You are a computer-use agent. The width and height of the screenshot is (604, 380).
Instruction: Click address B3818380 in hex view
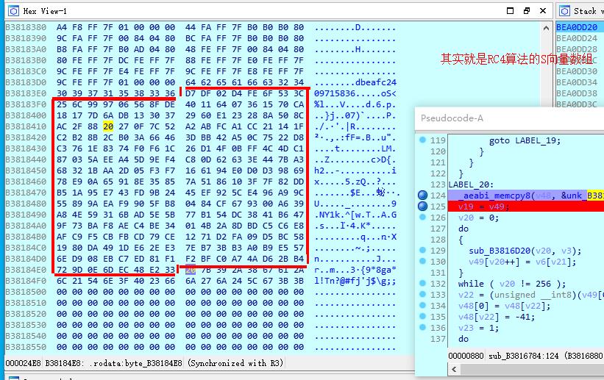point(26,27)
